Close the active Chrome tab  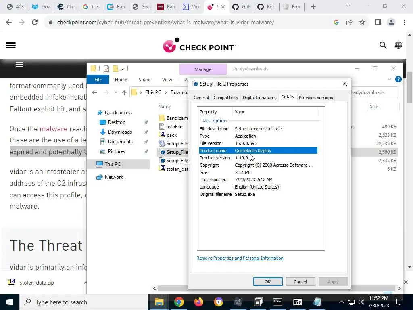[223, 7]
